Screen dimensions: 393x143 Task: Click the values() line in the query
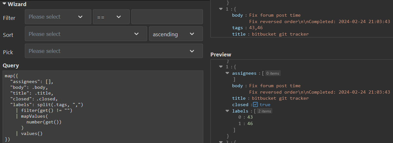tap(29, 134)
